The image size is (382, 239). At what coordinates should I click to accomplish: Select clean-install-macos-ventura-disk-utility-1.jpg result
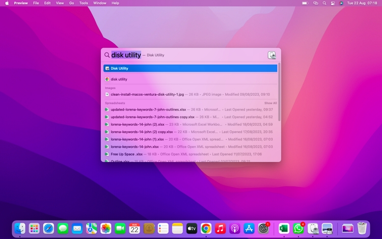pos(190,94)
